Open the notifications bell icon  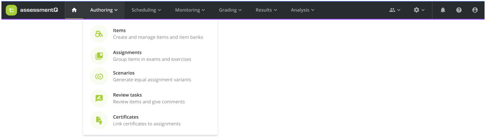point(443,10)
